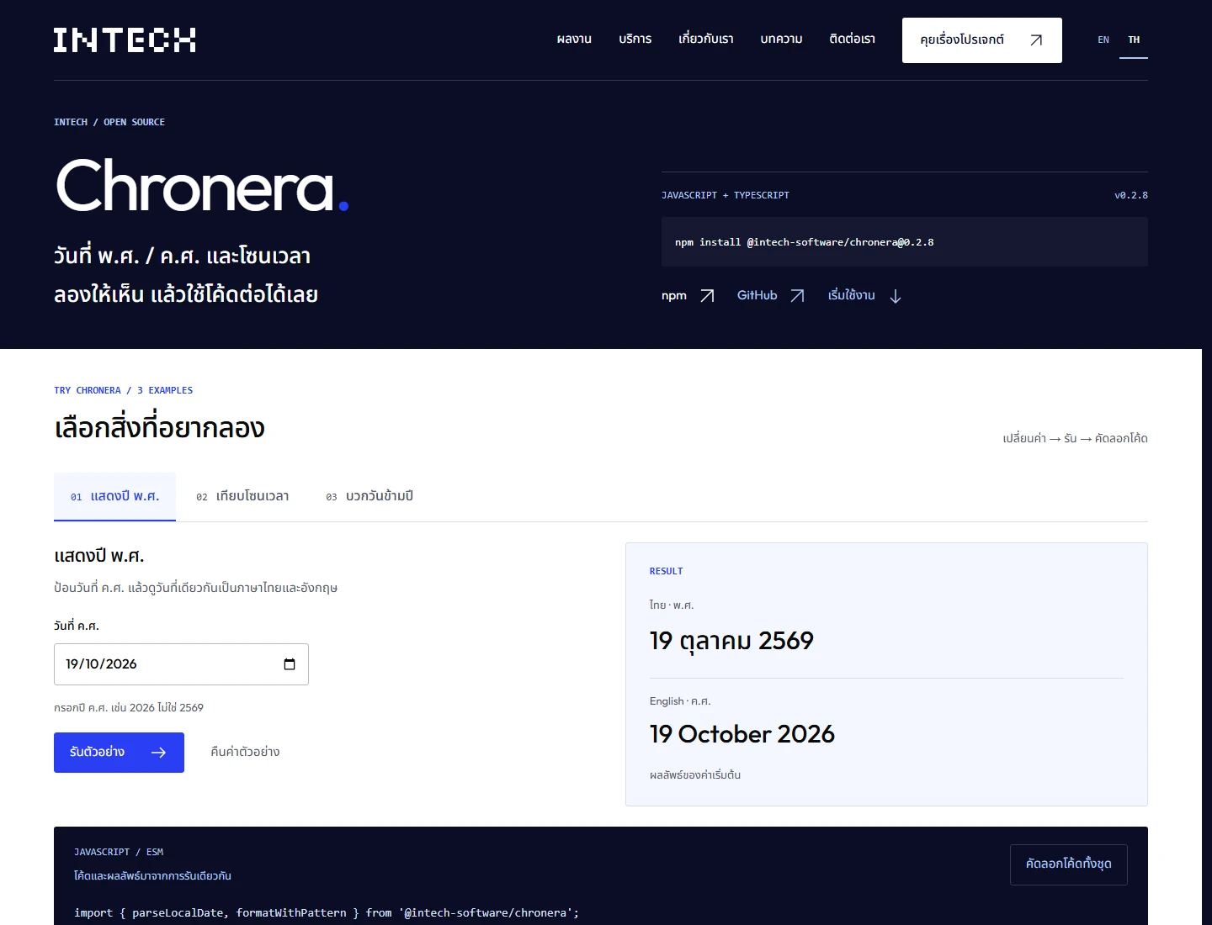Switch to 03 บวกวันข้ามปี tab
The height and width of the screenshot is (925, 1212).
(369, 497)
